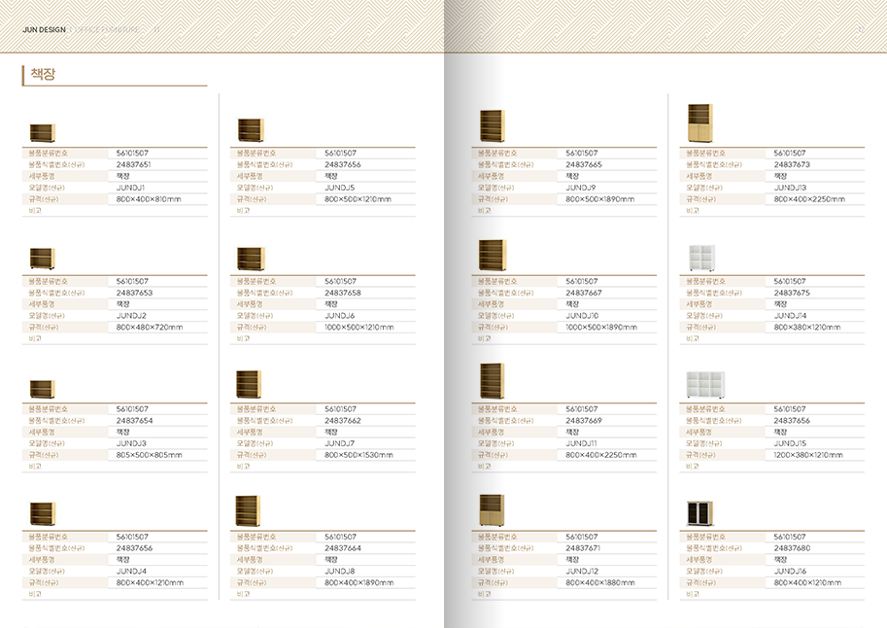Click the 책장 section heading
The width and height of the screenshot is (887, 628).
(x=43, y=74)
